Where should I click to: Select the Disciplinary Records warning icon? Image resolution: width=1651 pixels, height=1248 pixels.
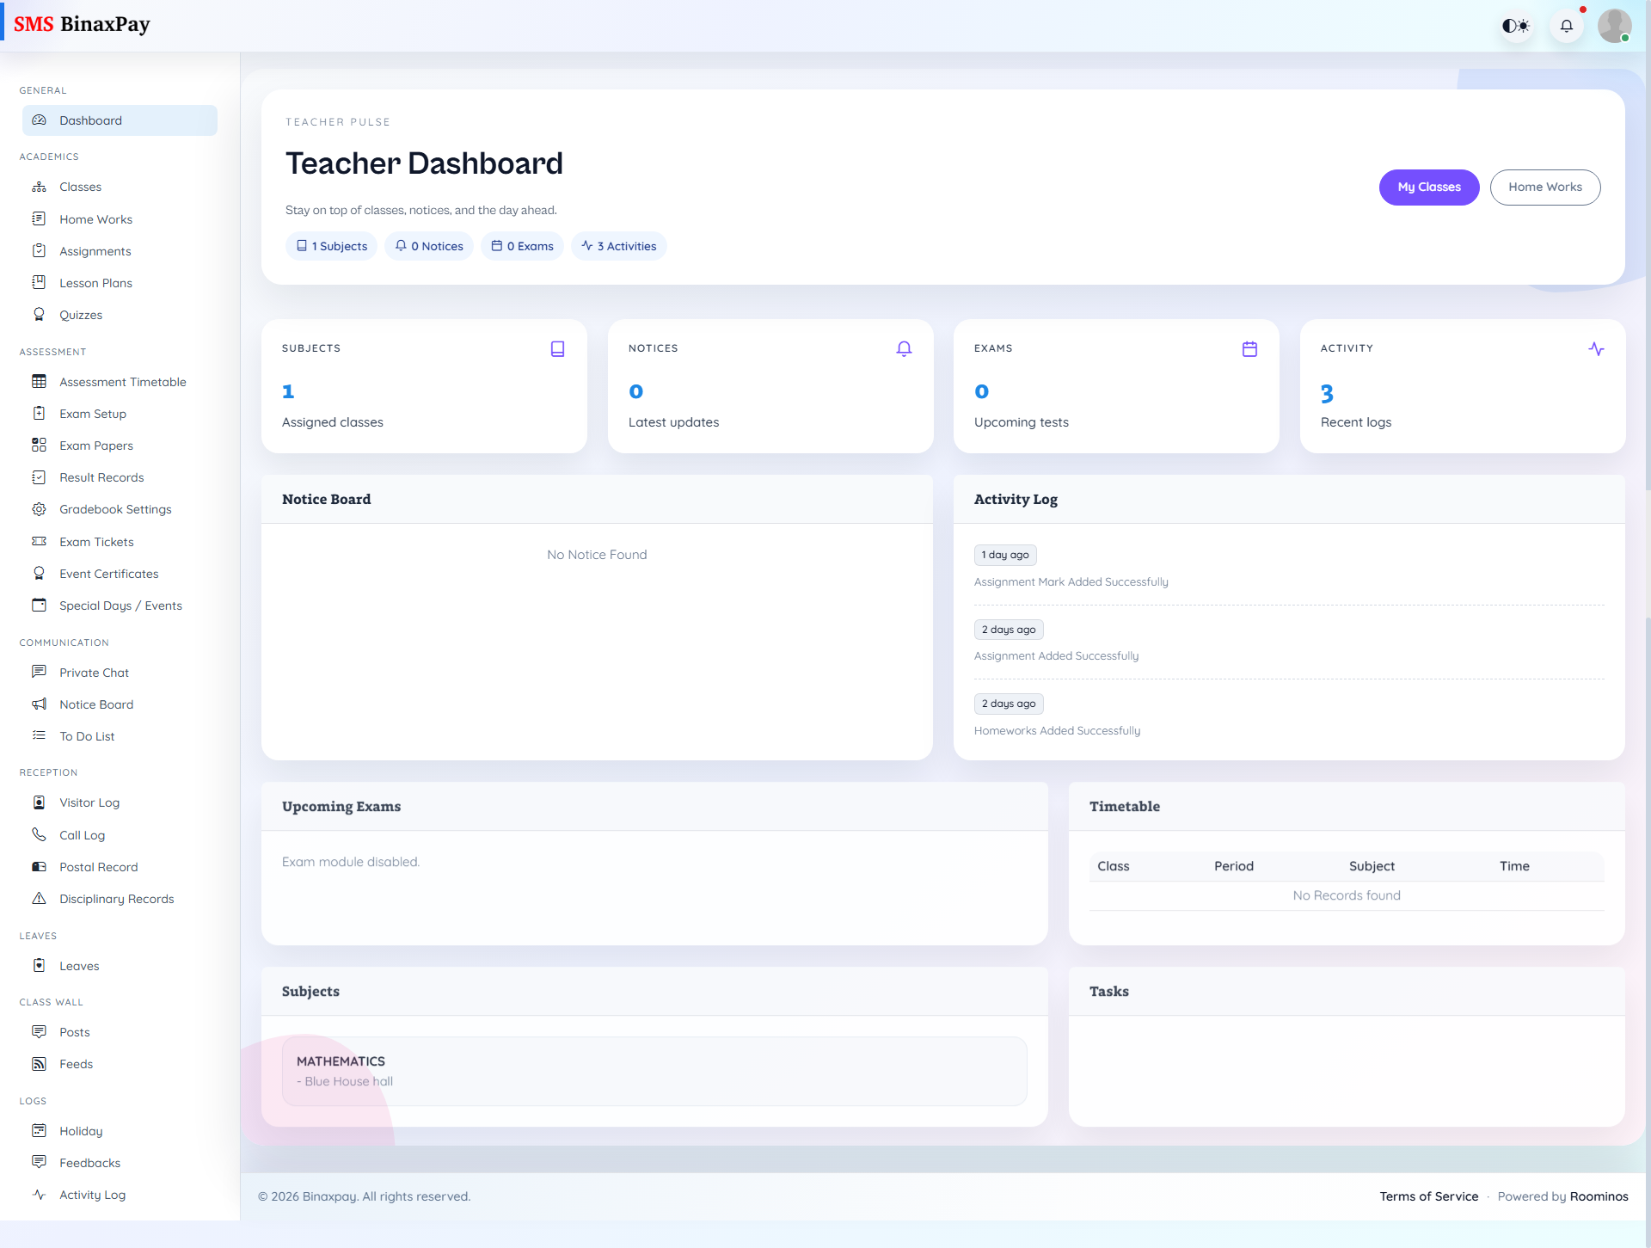(40, 898)
